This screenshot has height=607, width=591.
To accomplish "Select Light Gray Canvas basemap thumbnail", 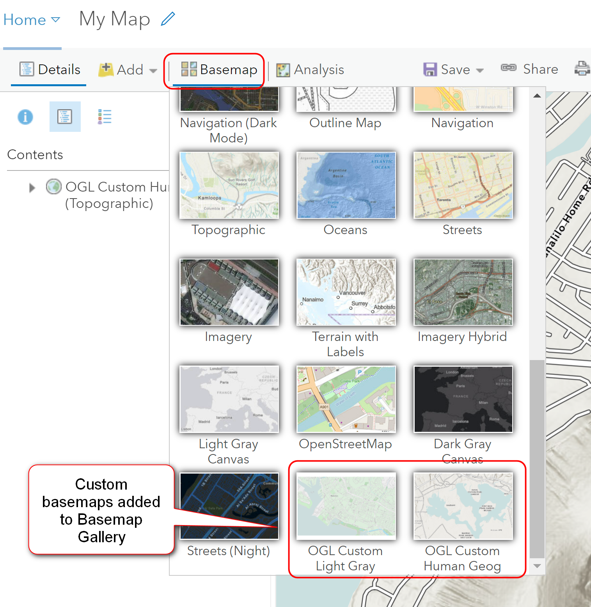I will pos(229,399).
